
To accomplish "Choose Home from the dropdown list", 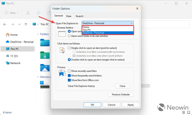I will click(x=108, y=27).
